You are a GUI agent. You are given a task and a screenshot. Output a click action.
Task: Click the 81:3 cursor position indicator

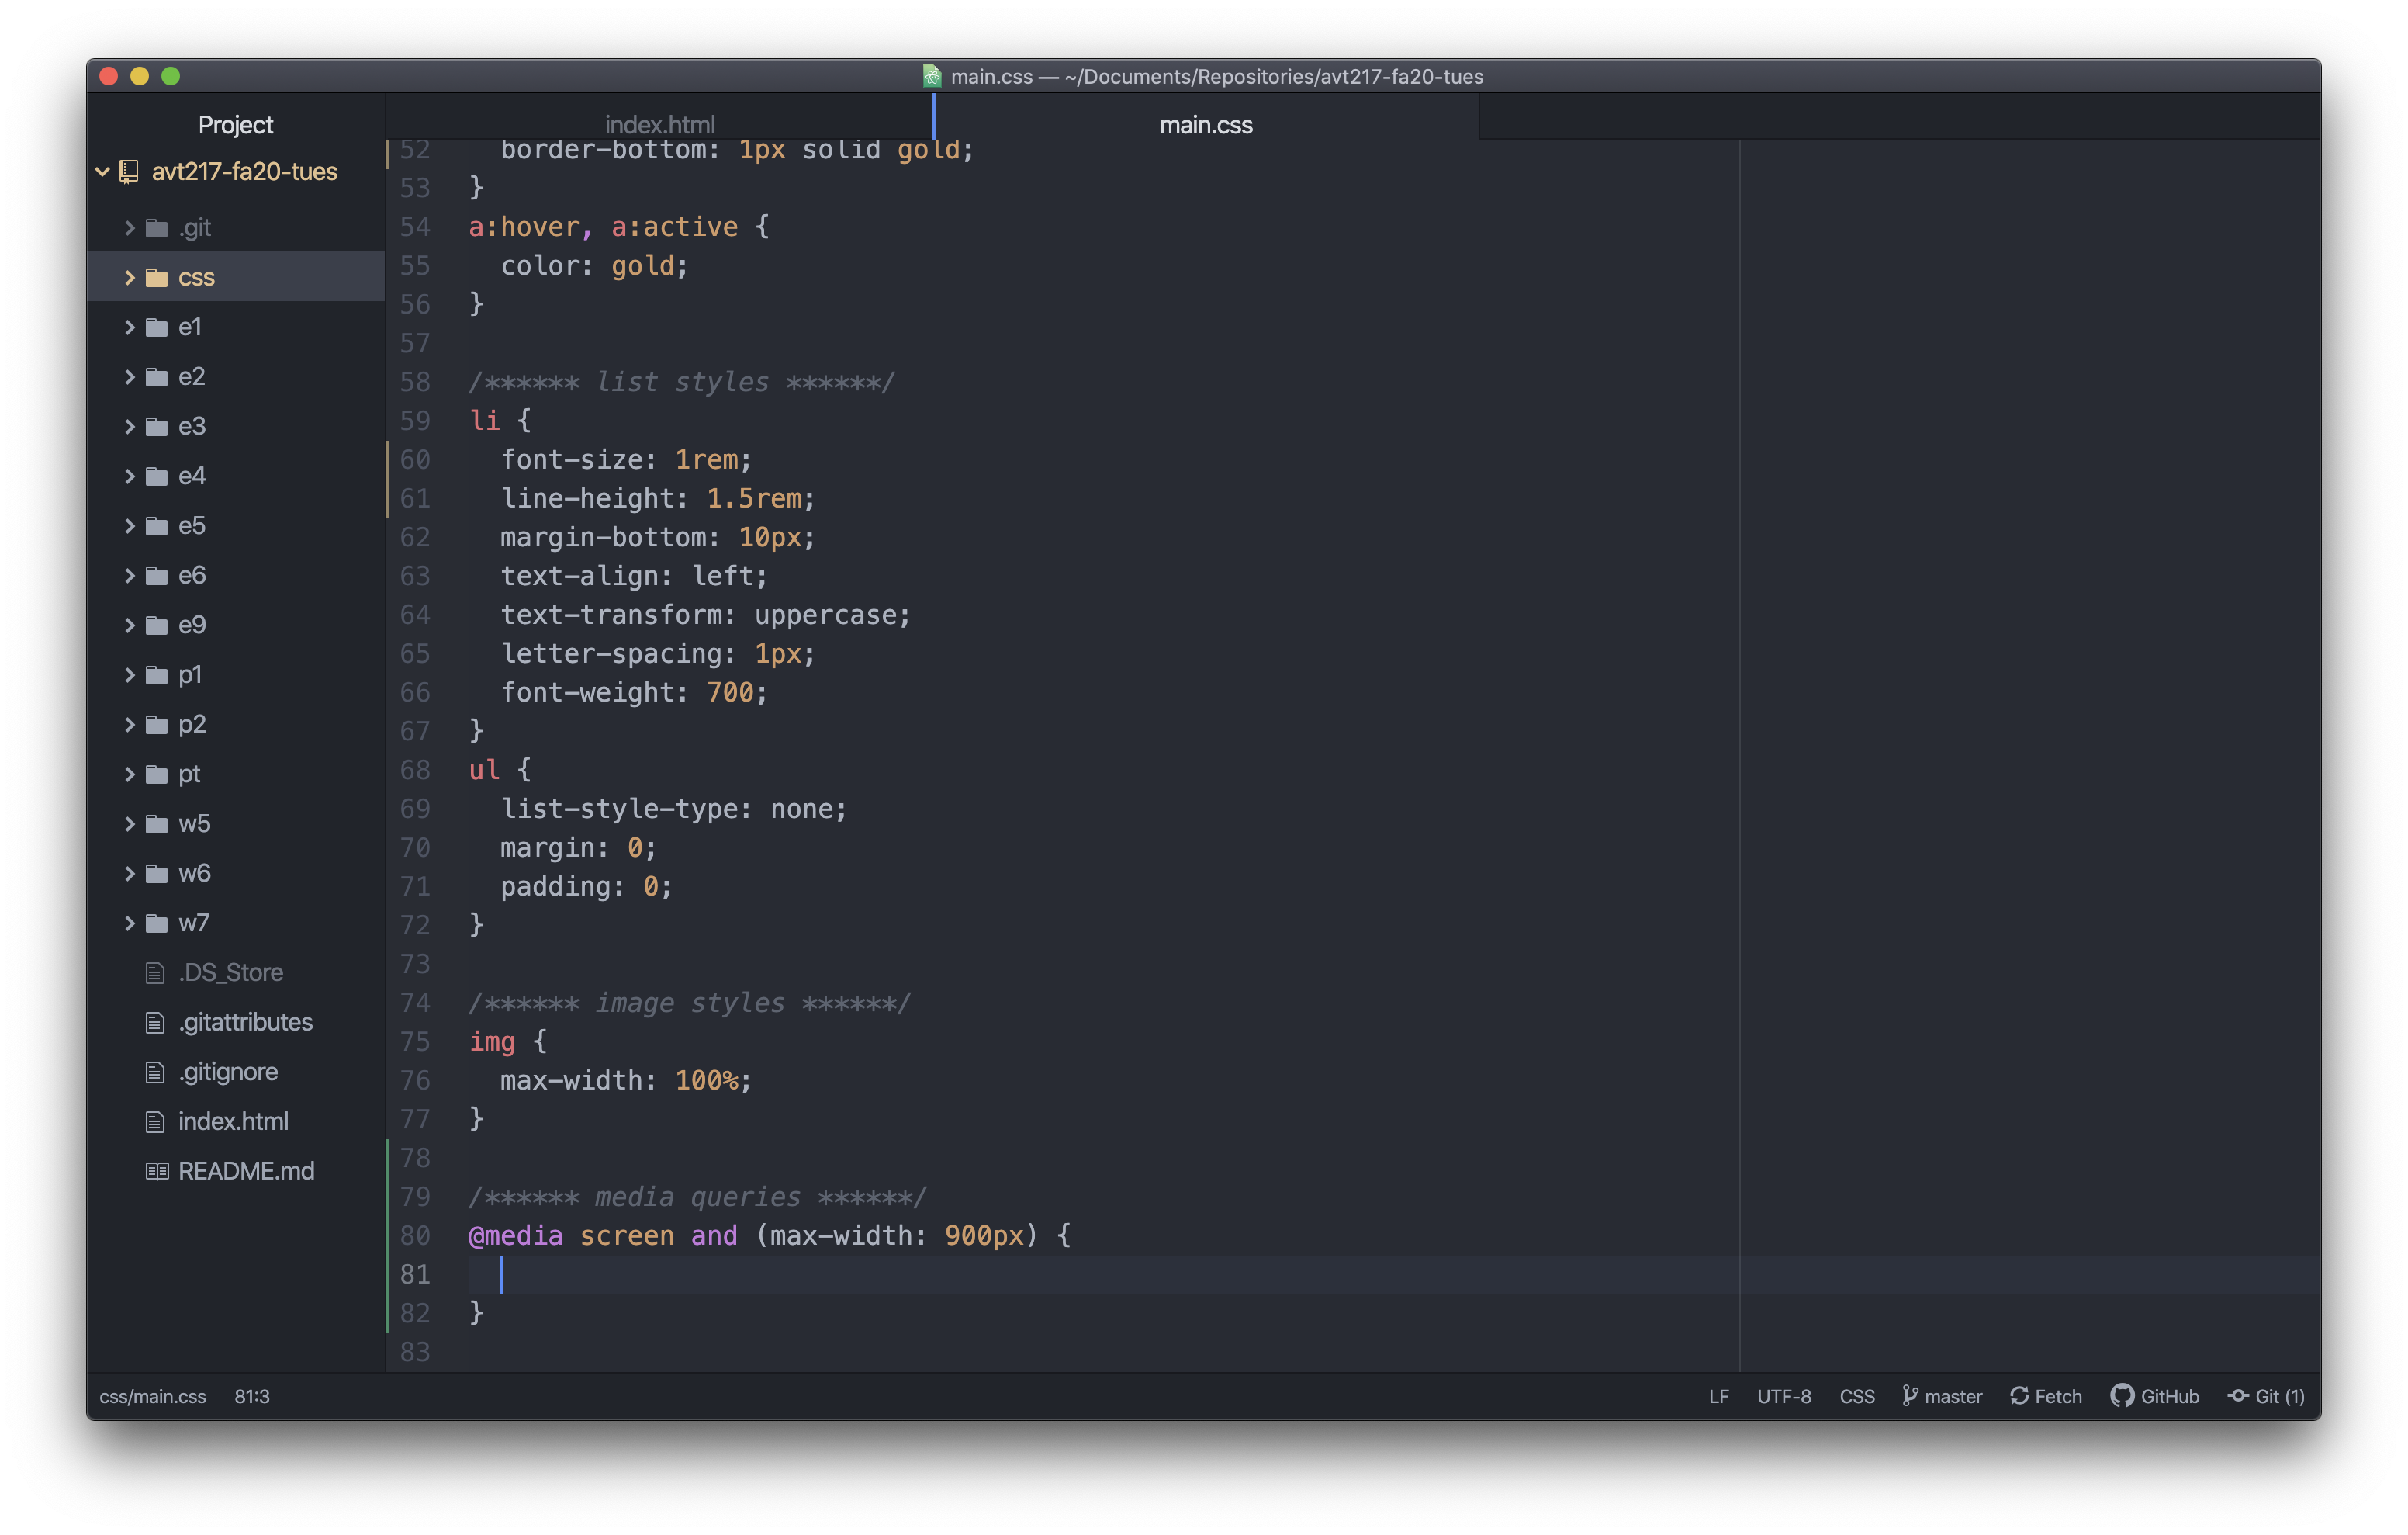tap(252, 1396)
